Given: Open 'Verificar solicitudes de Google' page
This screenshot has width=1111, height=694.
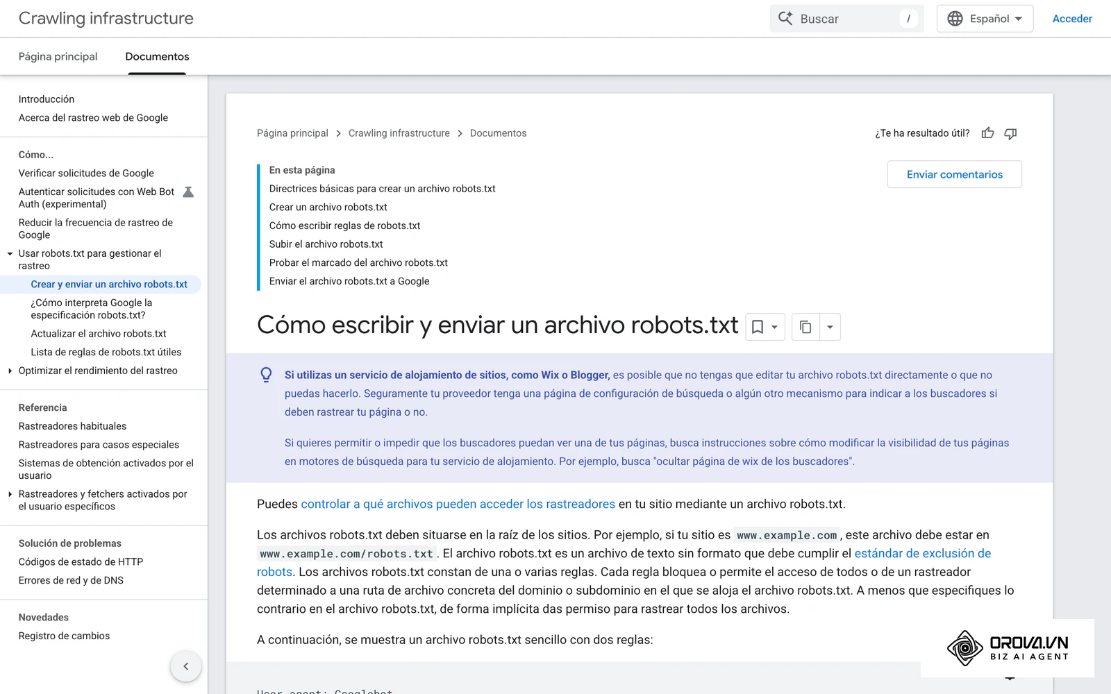Looking at the screenshot, I should click(86, 173).
